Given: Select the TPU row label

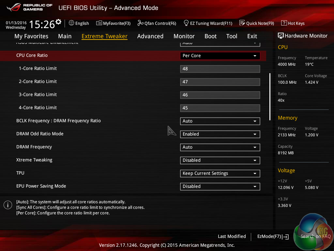Looking at the screenshot, I should click(x=20, y=173).
